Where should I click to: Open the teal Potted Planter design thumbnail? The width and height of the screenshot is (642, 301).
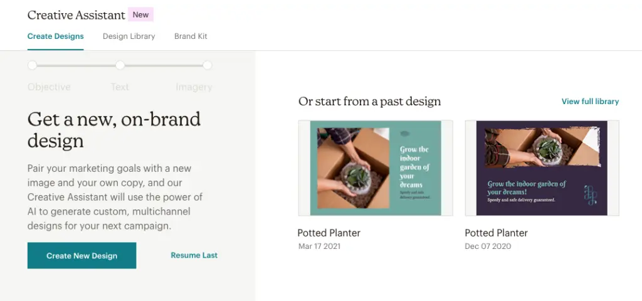click(x=376, y=168)
